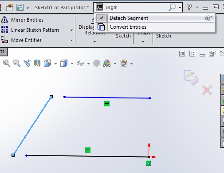
Task: Click the top endpoint of diagonal line
Action: [51, 97]
